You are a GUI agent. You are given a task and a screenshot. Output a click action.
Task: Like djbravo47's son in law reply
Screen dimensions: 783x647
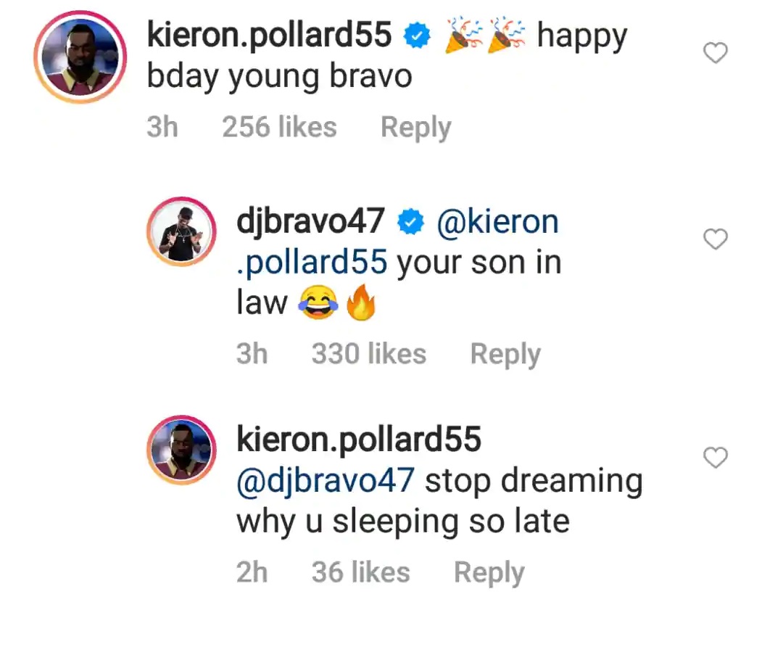(715, 239)
